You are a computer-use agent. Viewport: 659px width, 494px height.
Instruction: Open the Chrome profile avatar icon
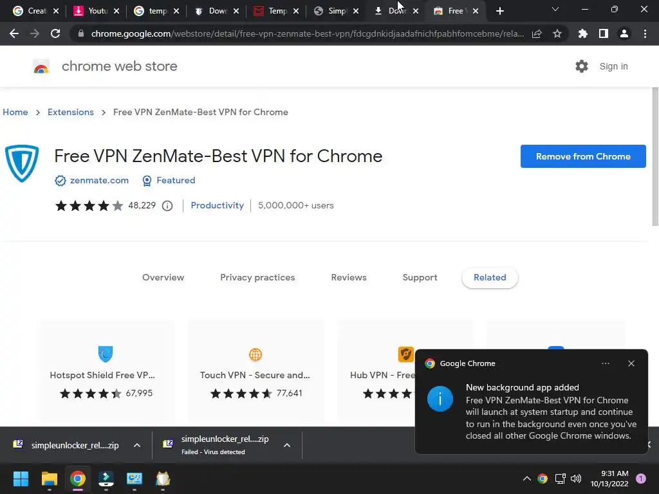(624, 33)
